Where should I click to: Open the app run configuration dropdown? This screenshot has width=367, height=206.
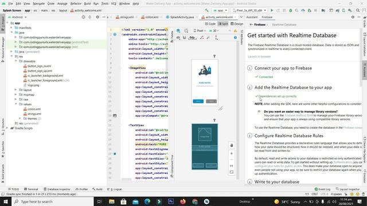220,10
